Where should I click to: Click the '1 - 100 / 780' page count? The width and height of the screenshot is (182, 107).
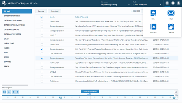pyautogui.click(x=135, y=11)
